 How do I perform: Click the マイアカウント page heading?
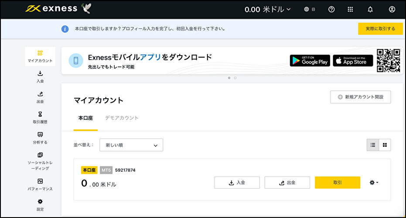(99, 100)
